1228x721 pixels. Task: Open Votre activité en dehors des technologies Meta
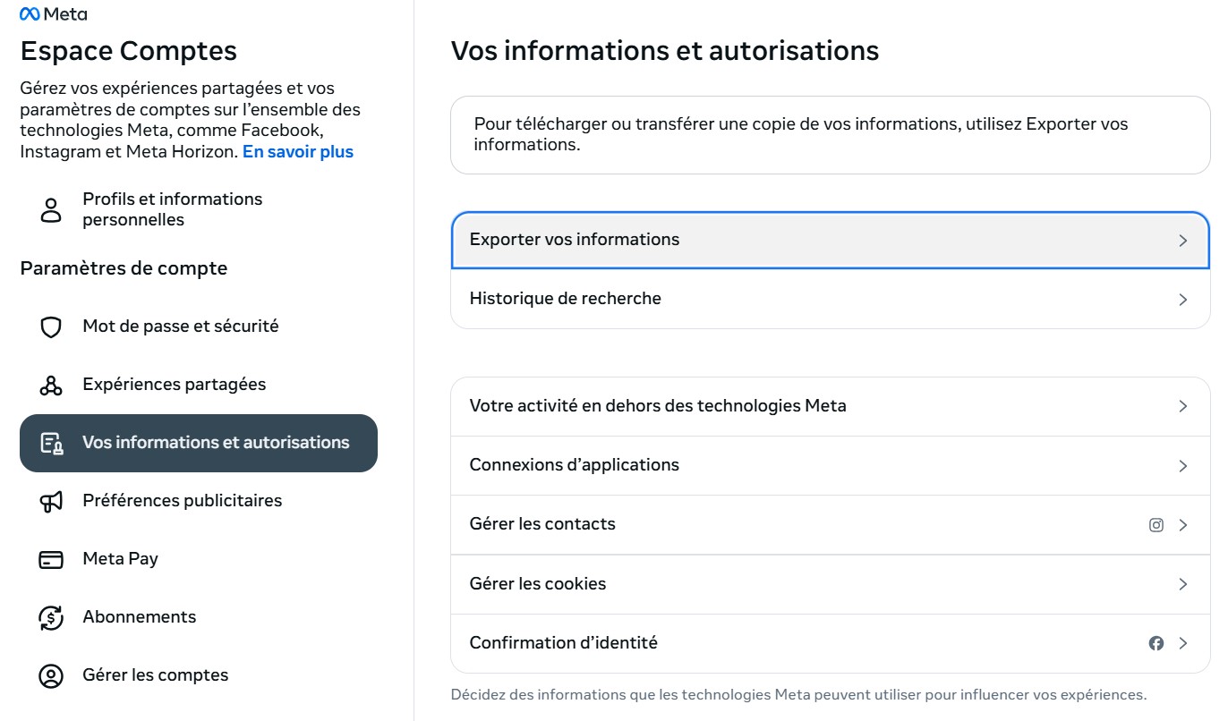pyautogui.click(x=658, y=406)
